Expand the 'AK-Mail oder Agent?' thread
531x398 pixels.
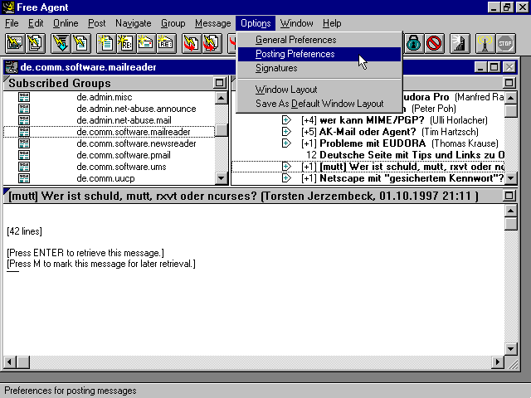286,131
